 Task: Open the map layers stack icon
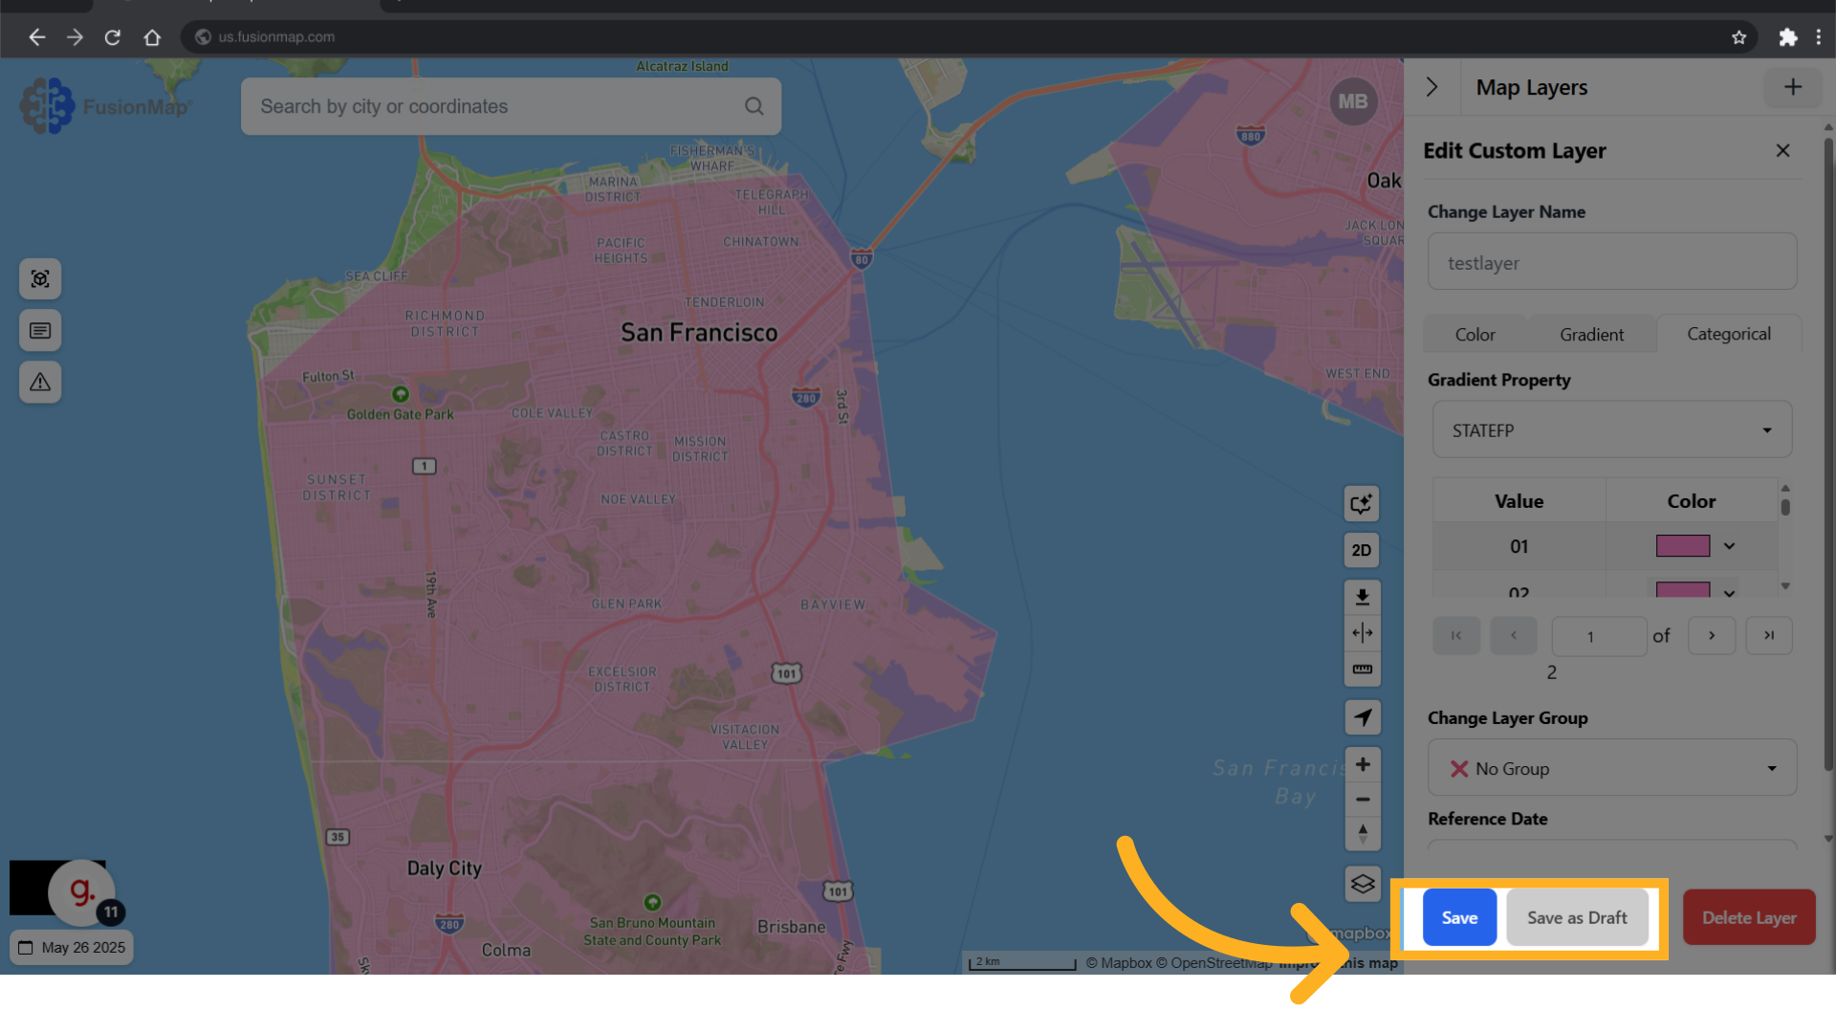coord(1362,884)
